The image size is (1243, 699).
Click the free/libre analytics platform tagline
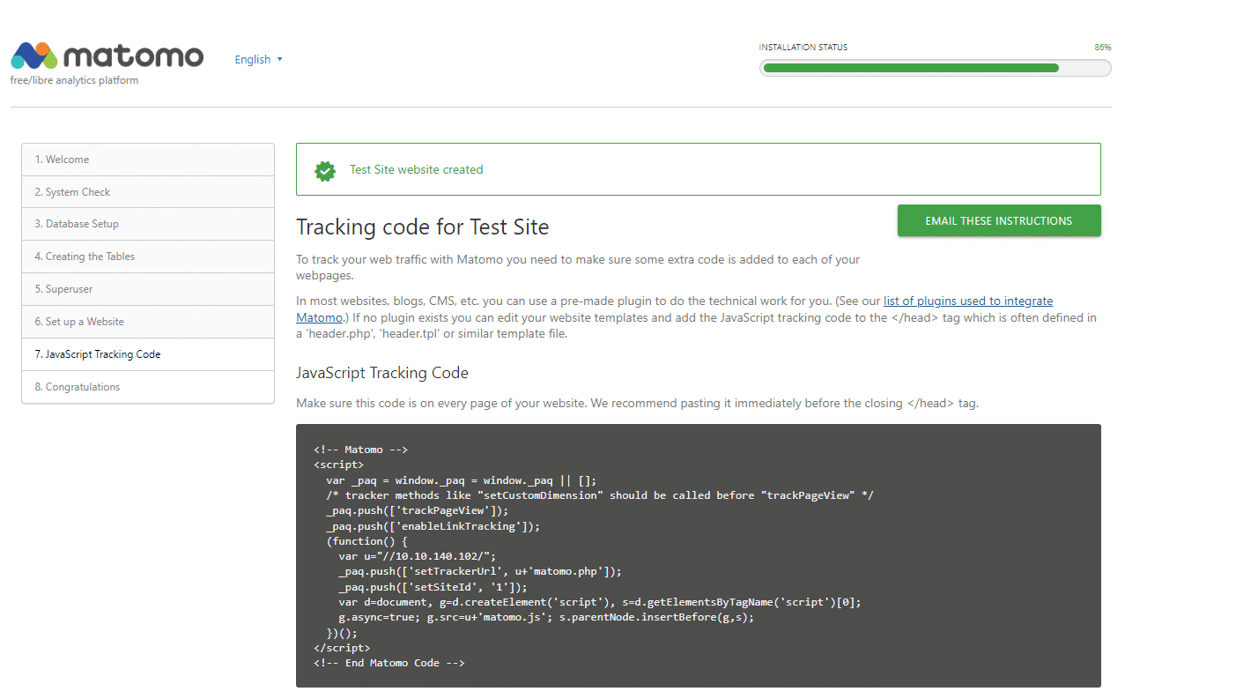[x=75, y=80]
